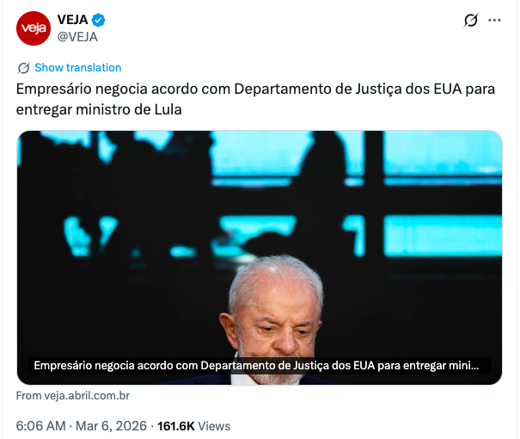
Task: Click the Views label text
Action: [x=214, y=426]
